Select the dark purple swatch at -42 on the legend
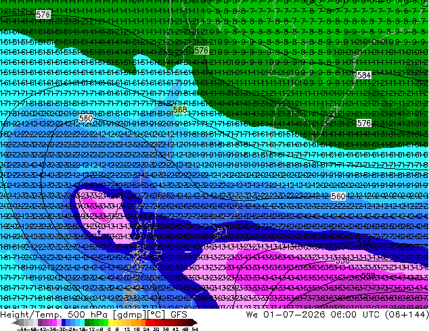This screenshot has height=331, width=429. tap(40, 322)
